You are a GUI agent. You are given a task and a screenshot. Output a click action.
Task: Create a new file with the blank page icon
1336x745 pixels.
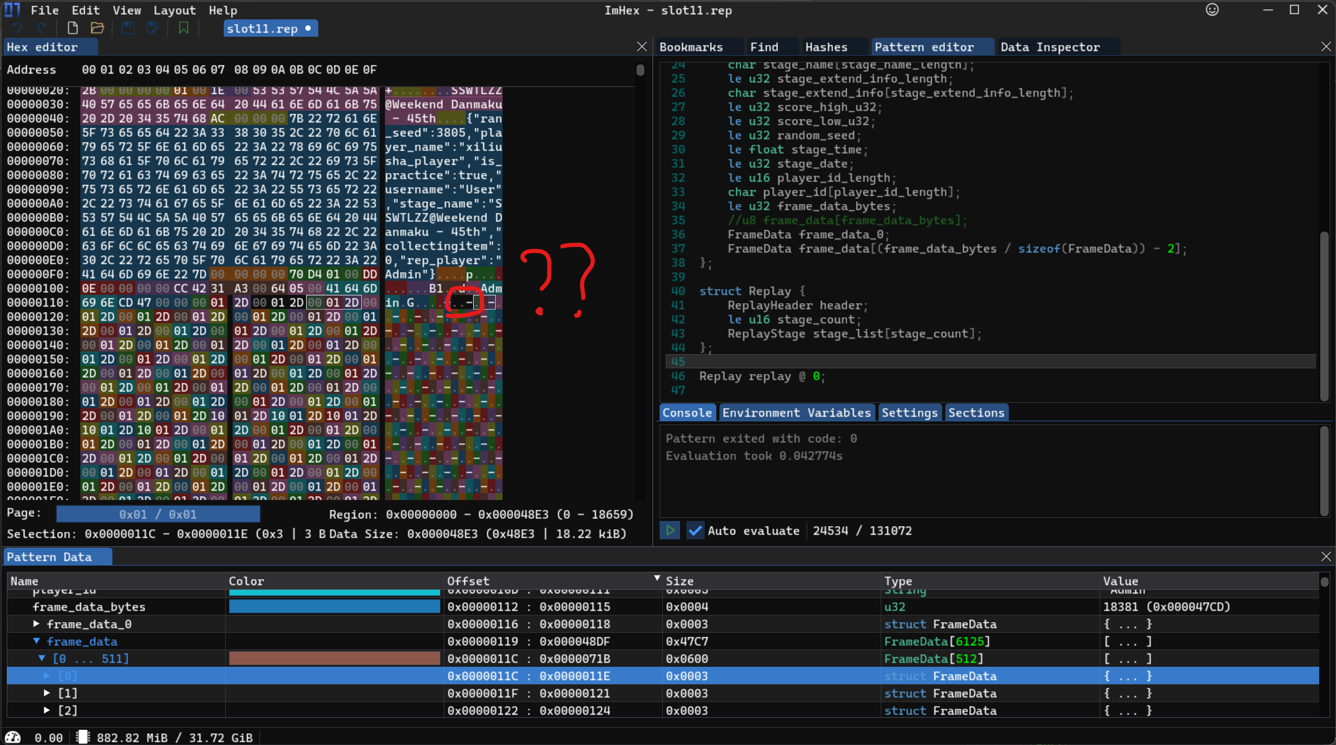pyautogui.click(x=72, y=28)
